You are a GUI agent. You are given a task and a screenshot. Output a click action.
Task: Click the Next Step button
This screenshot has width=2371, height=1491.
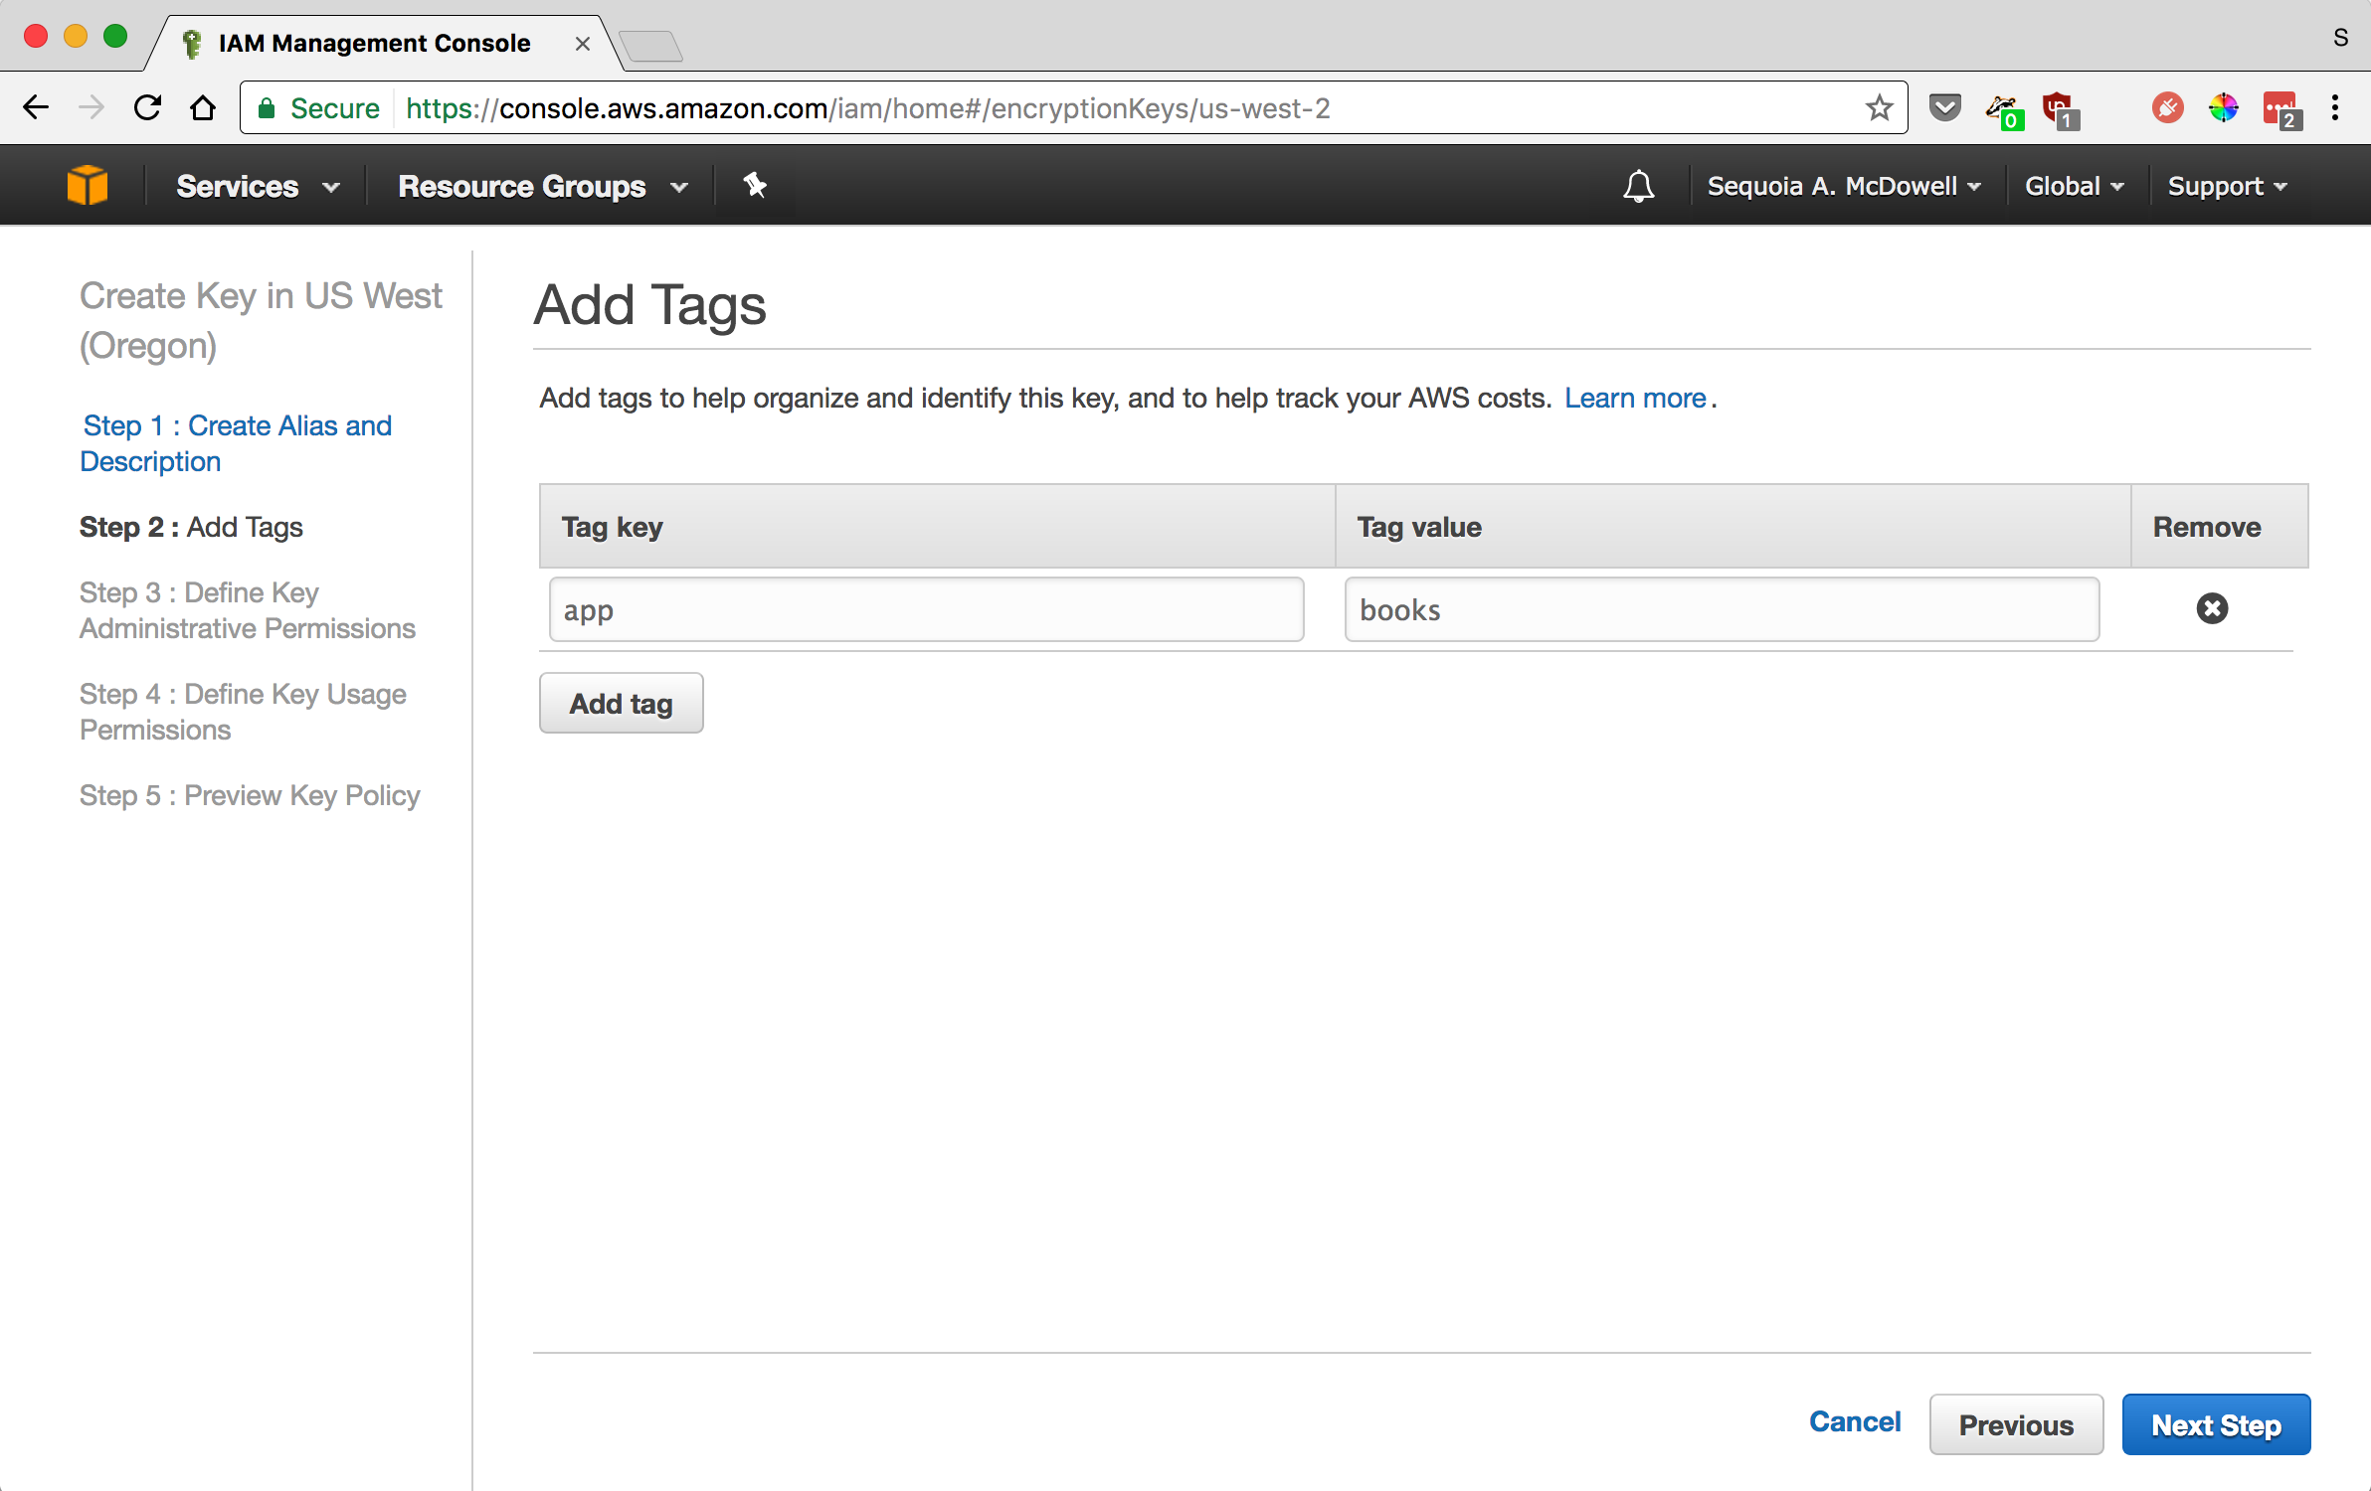[2216, 1424]
